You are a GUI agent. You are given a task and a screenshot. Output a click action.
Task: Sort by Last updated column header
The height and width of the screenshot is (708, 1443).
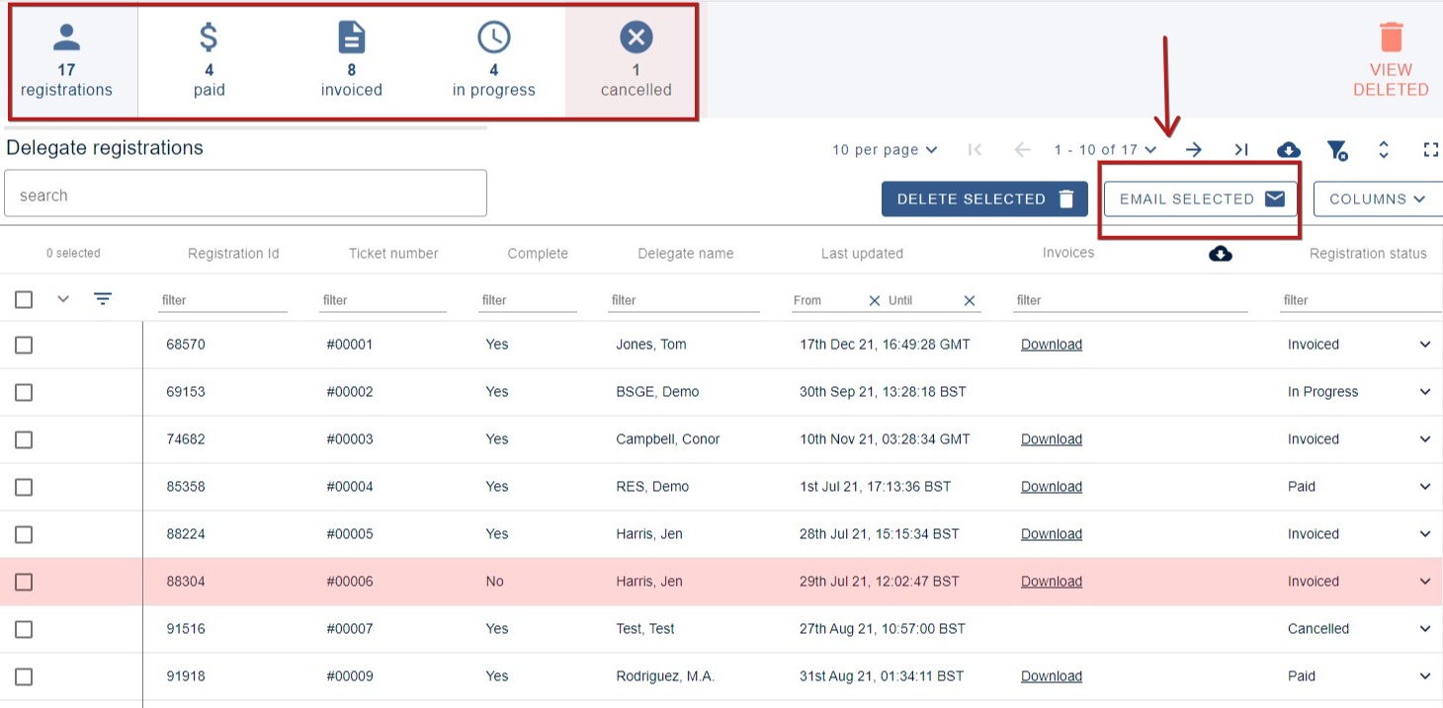(862, 254)
